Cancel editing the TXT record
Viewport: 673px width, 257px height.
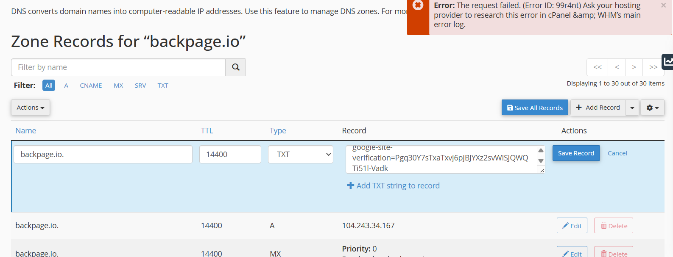coord(617,153)
